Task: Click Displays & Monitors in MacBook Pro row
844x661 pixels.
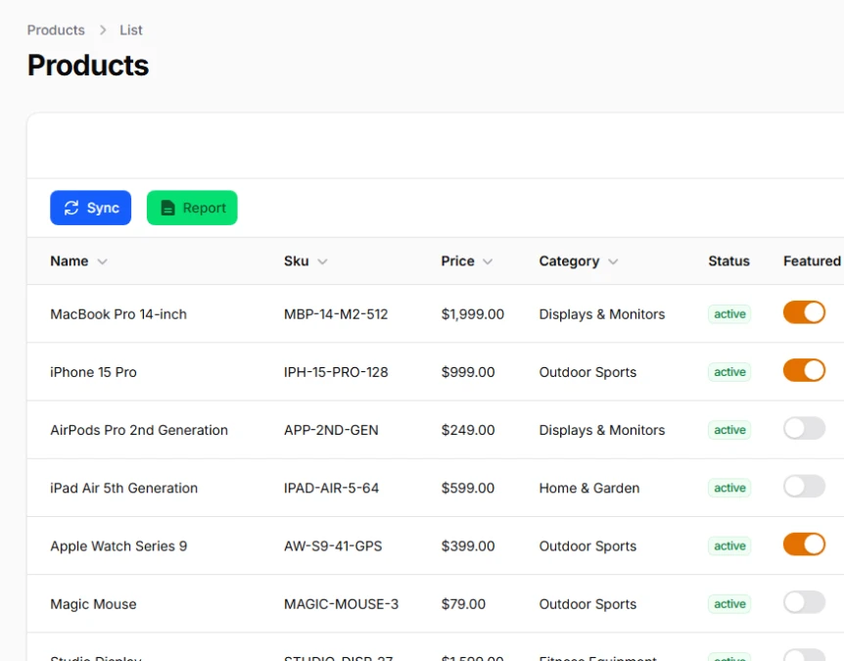Action: tap(602, 314)
